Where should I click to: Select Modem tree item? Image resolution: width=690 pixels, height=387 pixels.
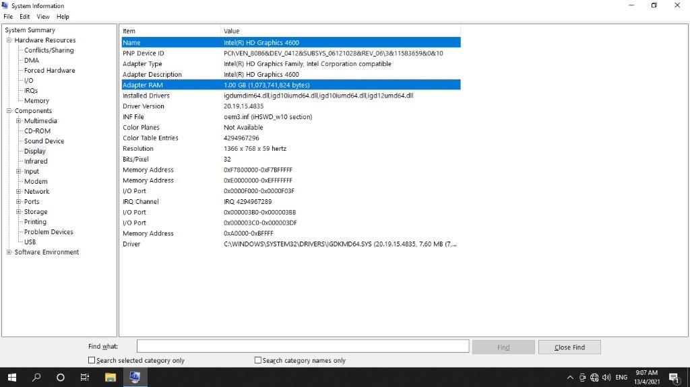[x=36, y=182]
